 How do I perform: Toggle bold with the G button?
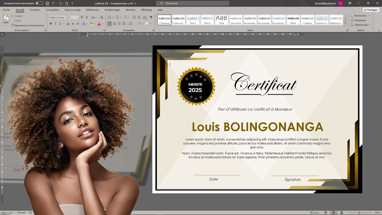pos(50,24)
